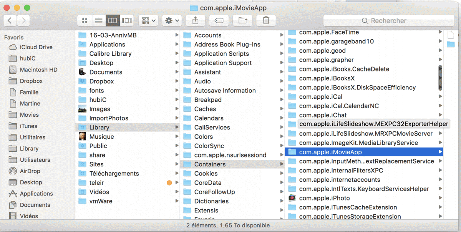This screenshot has width=461, height=232.
Task: Switch to icon view
Action: click(85, 20)
